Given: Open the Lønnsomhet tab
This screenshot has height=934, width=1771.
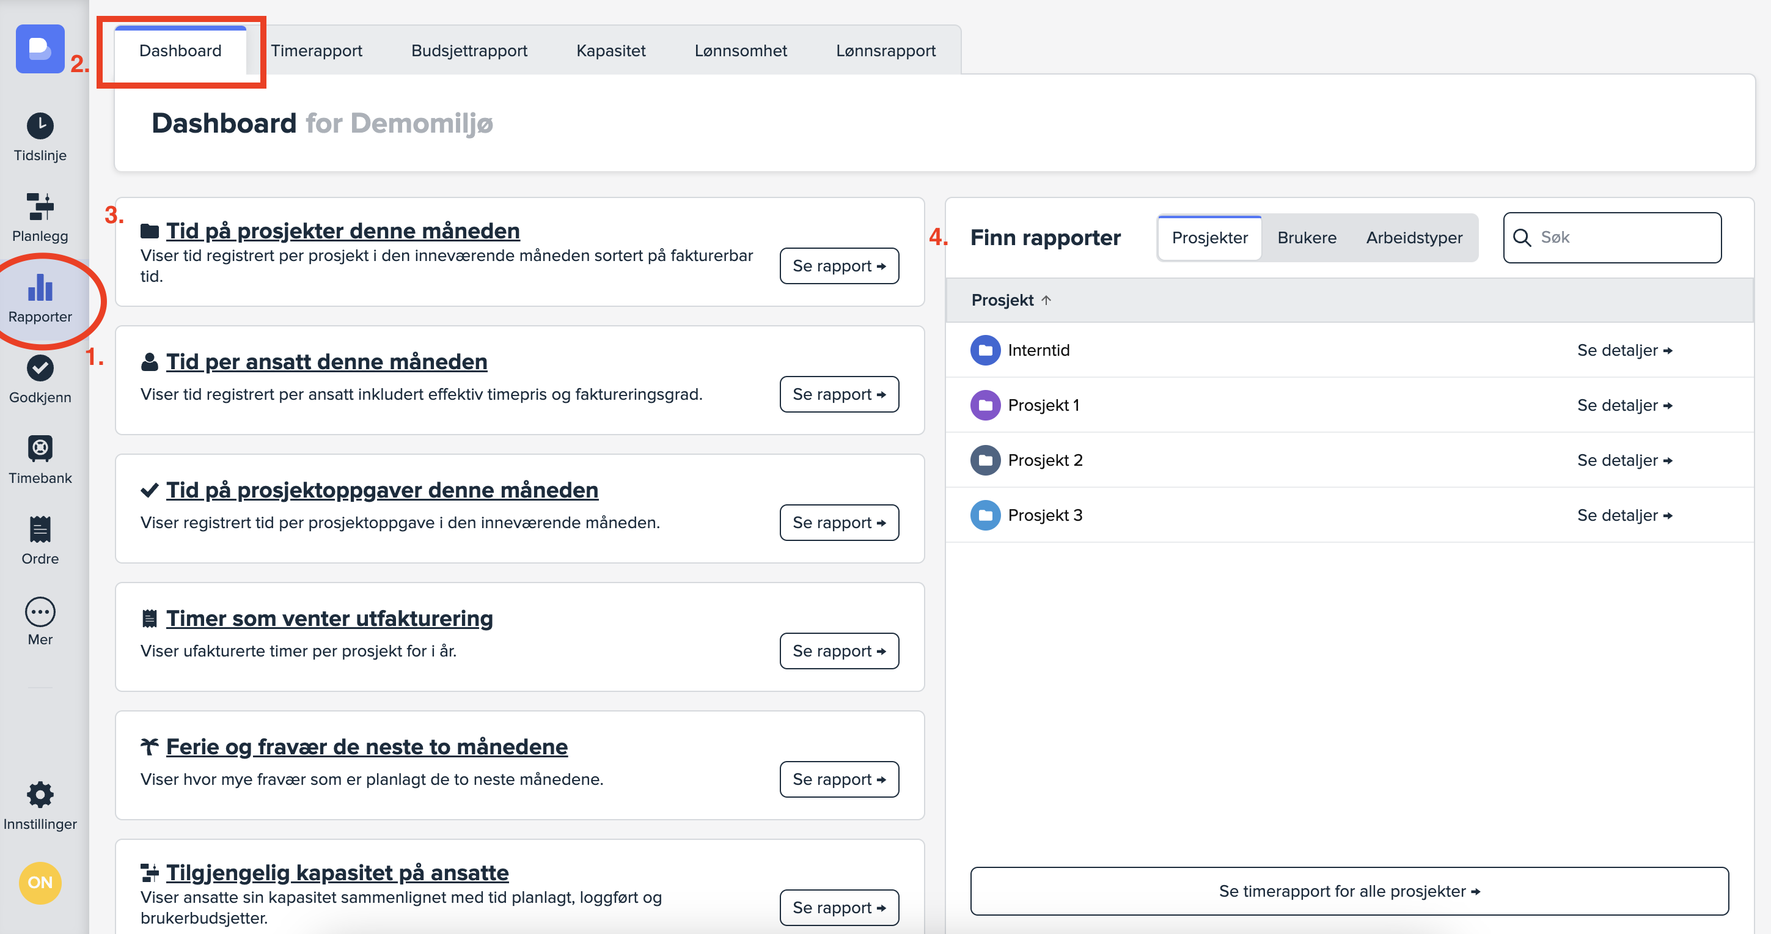Looking at the screenshot, I should [739, 50].
